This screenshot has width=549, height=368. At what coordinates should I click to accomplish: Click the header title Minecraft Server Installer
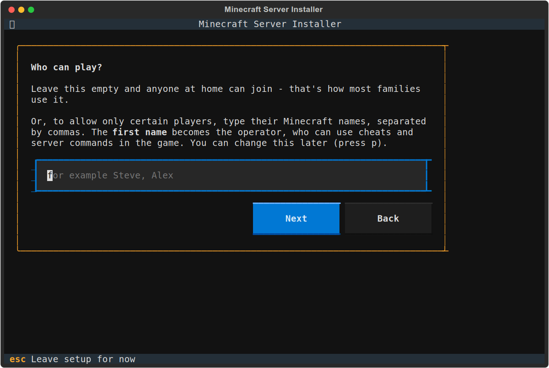point(270,24)
